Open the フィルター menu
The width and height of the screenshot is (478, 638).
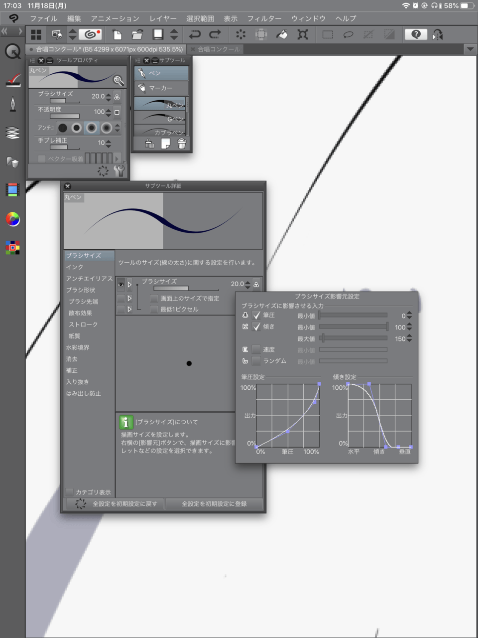point(264,18)
